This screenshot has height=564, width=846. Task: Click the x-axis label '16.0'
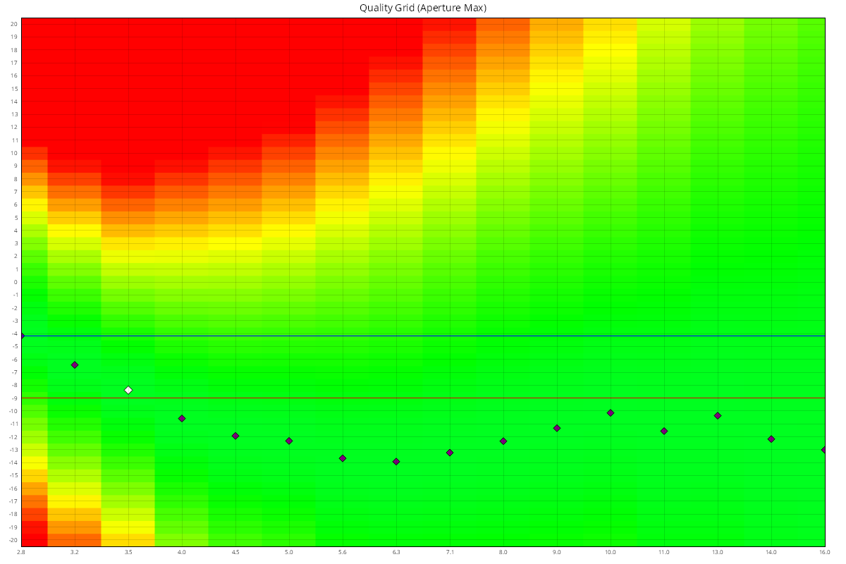(x=825, y=552)
